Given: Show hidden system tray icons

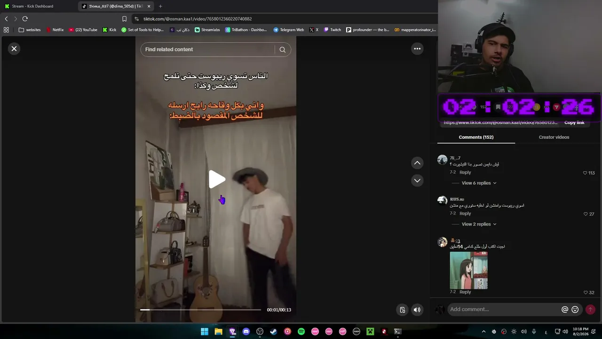Looking at the screenshot, I should pyautogui.click(x=483, y=331).
